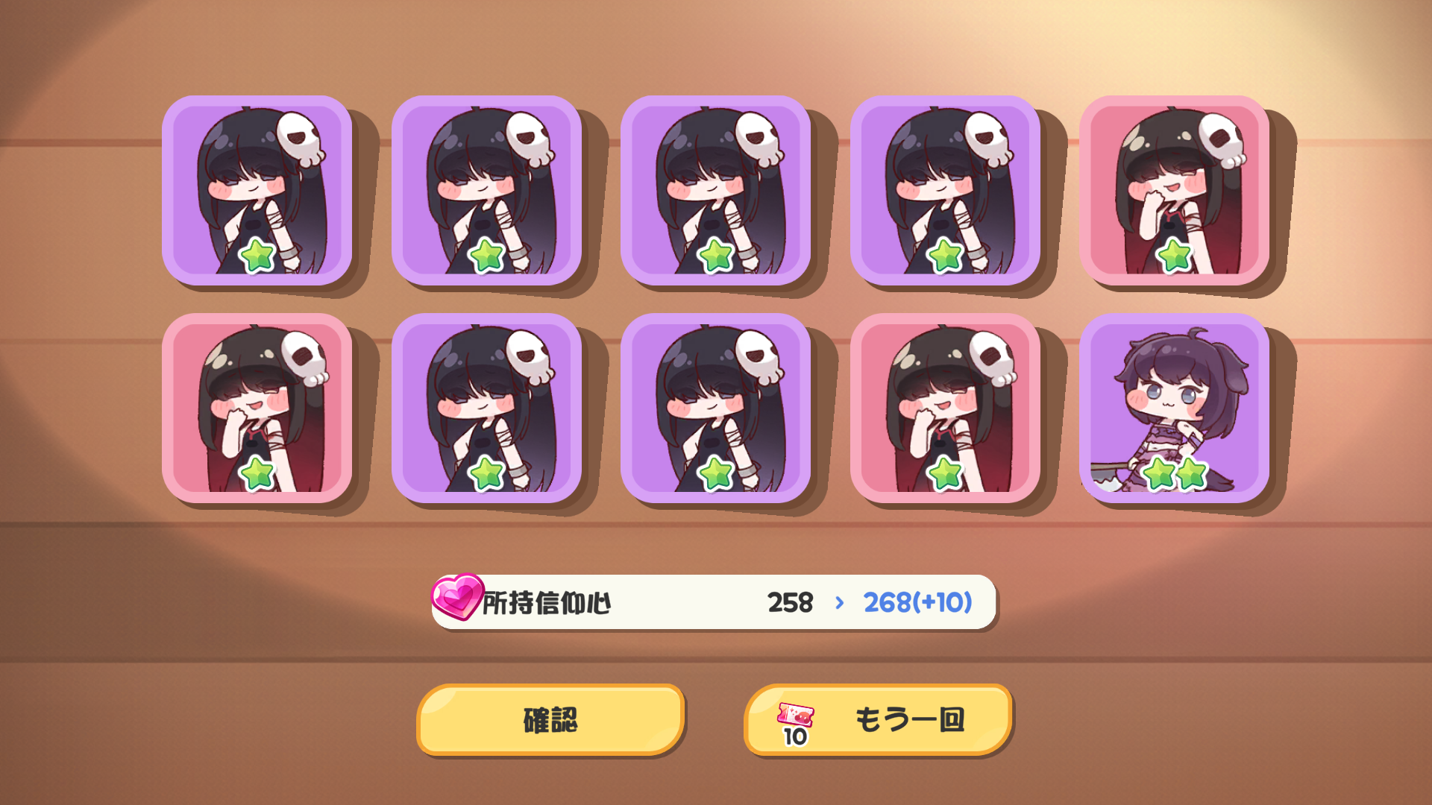This screenshot has height=805, width=1432.
Task: Click the blue 268(+10) faith value
Action: 917,602
